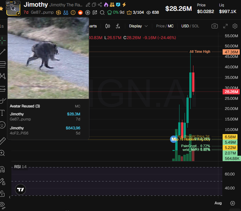
Task: Click the Ge87...pump contract address
Action: click(x=42, y=12)
